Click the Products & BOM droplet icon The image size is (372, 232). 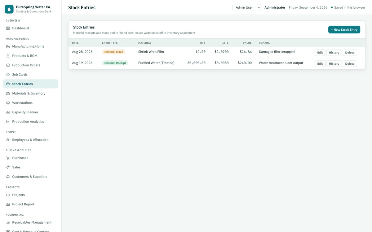click(8, 56)
